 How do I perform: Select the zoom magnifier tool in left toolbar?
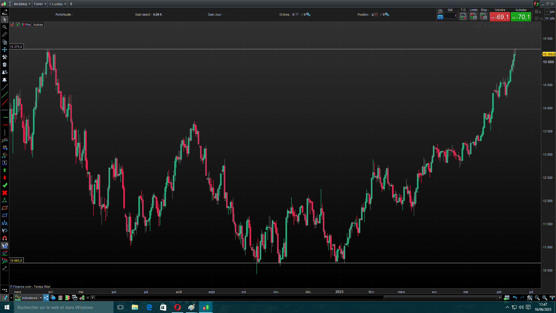5,27
